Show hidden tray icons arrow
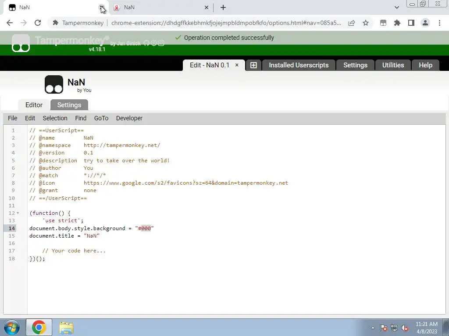This screenshot has width=449, height=336. pyautogui.click(x=373, y=328)
